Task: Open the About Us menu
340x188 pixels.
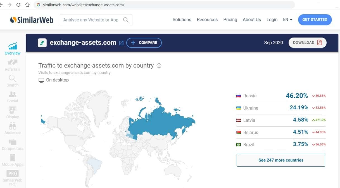Action: tap(252, 20)
